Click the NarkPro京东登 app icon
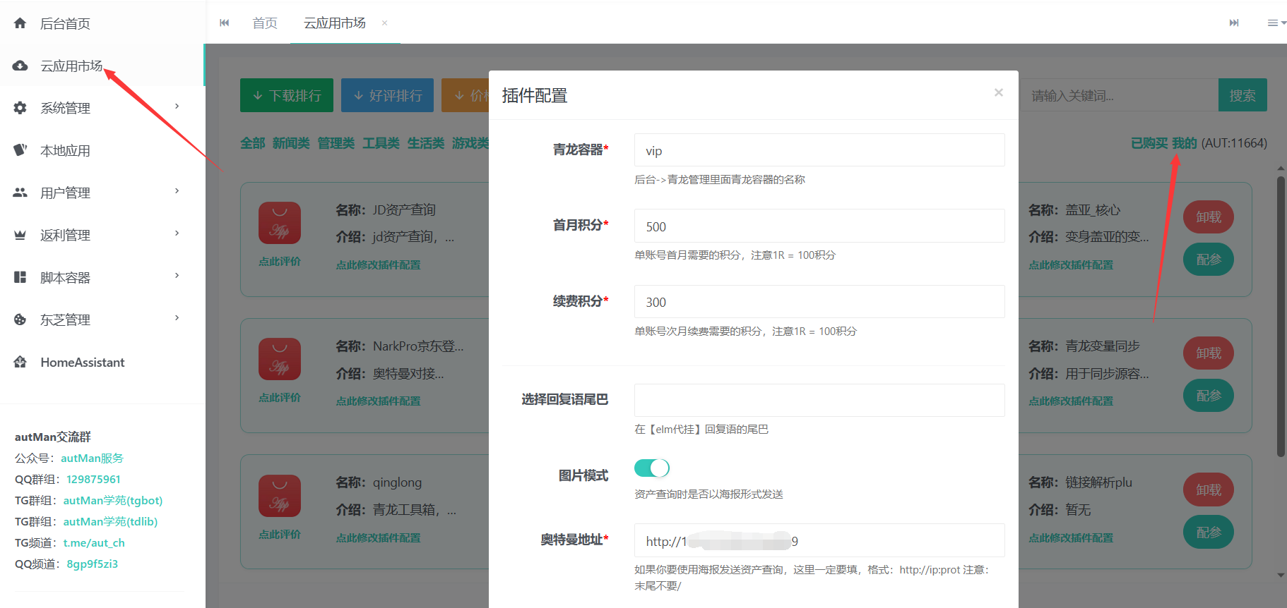Image resolution: width=1287 pixels, height=608 pixels. (280, 359)
